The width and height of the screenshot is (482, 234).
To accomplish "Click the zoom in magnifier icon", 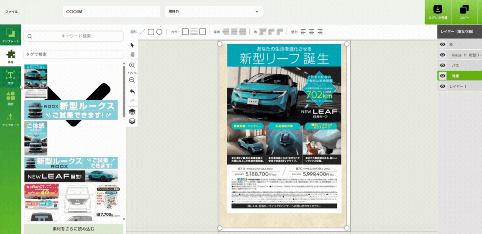I will (x=132, y=66).
